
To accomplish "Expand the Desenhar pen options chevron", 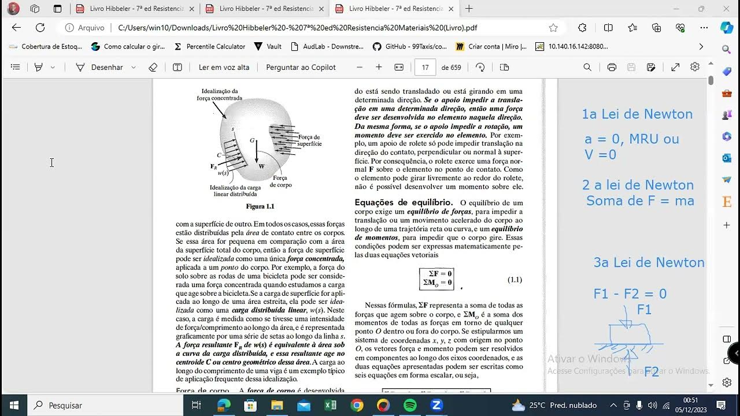I will [133, 67].
